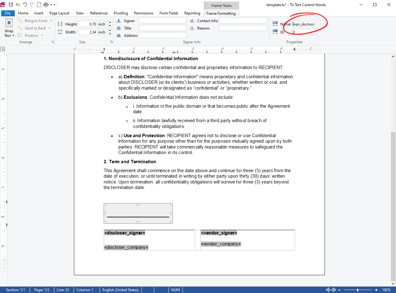
Task: Click the Save icon in the quick access toolbar
Action: tap(11, 5)
